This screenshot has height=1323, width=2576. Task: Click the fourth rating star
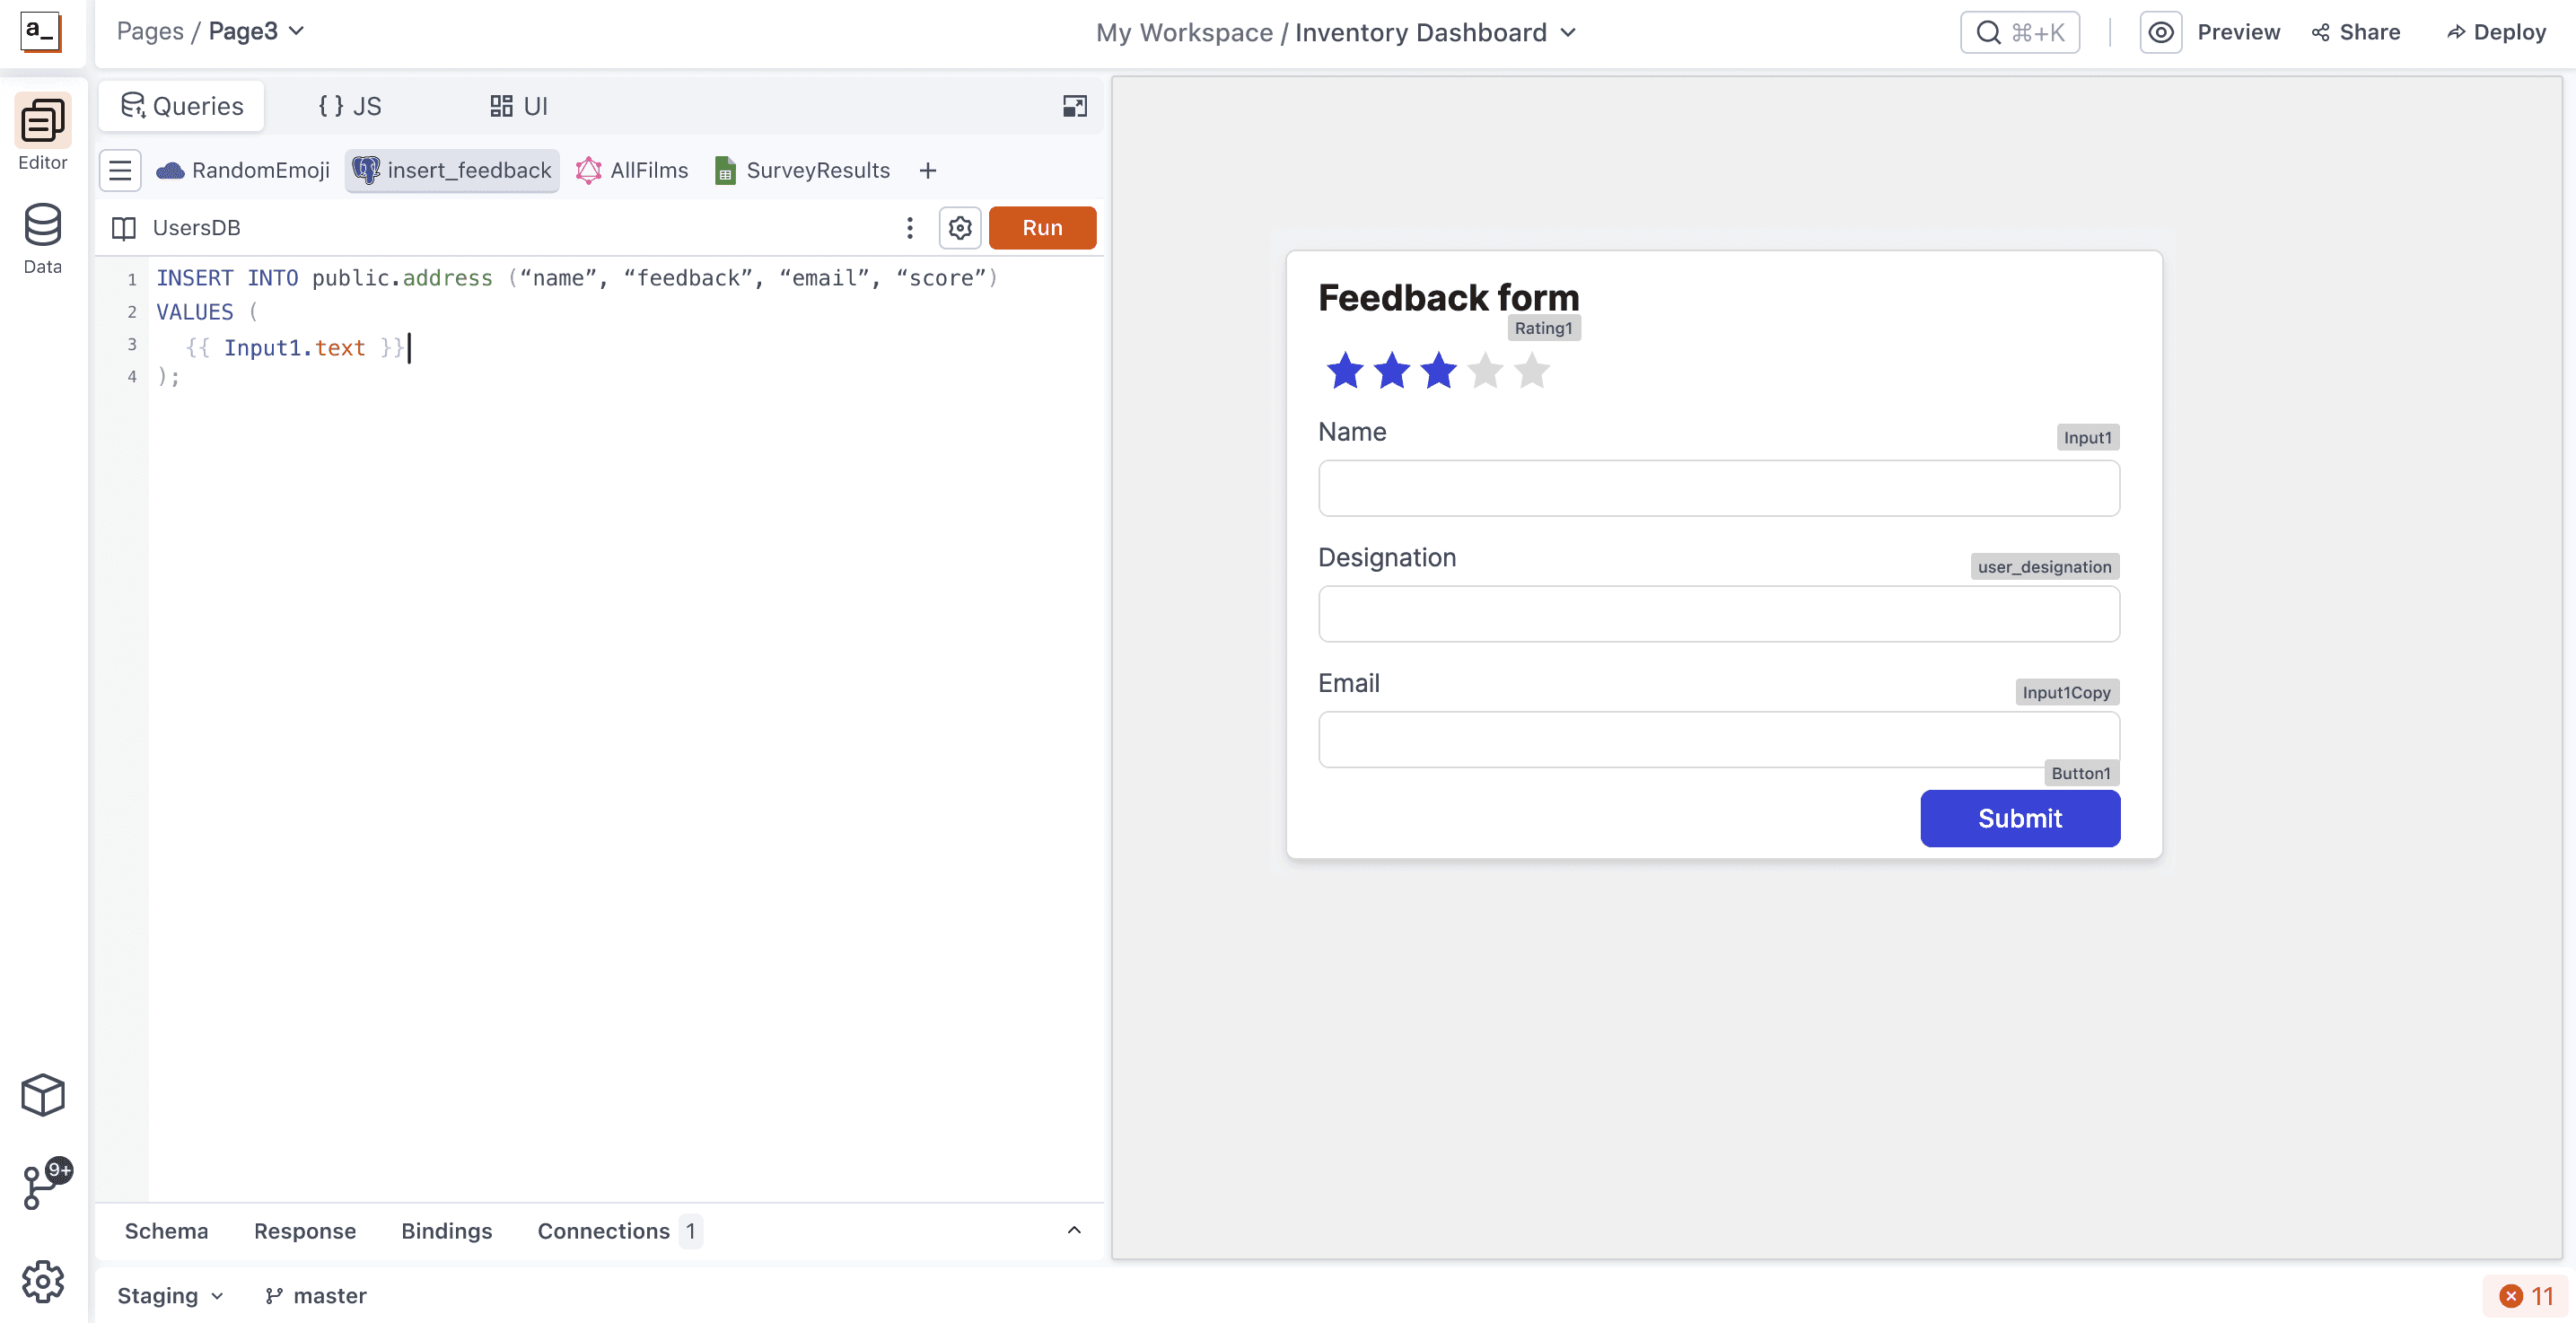[1485, 371]
